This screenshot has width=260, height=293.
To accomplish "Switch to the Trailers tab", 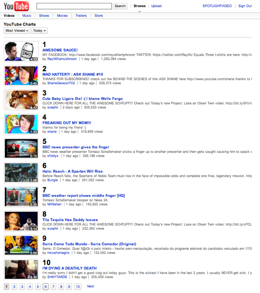I will (81, 16).
